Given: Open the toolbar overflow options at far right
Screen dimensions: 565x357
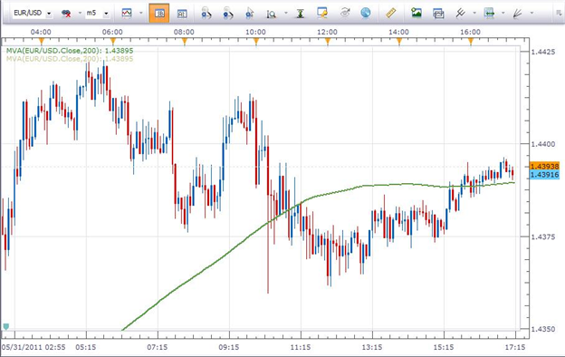Looking at the screenshot, I should 560,14.
